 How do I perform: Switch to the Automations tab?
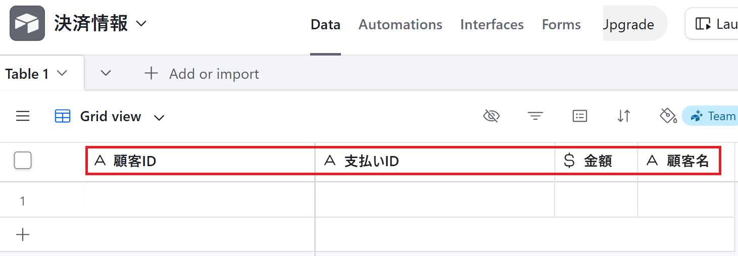(401, 24)
